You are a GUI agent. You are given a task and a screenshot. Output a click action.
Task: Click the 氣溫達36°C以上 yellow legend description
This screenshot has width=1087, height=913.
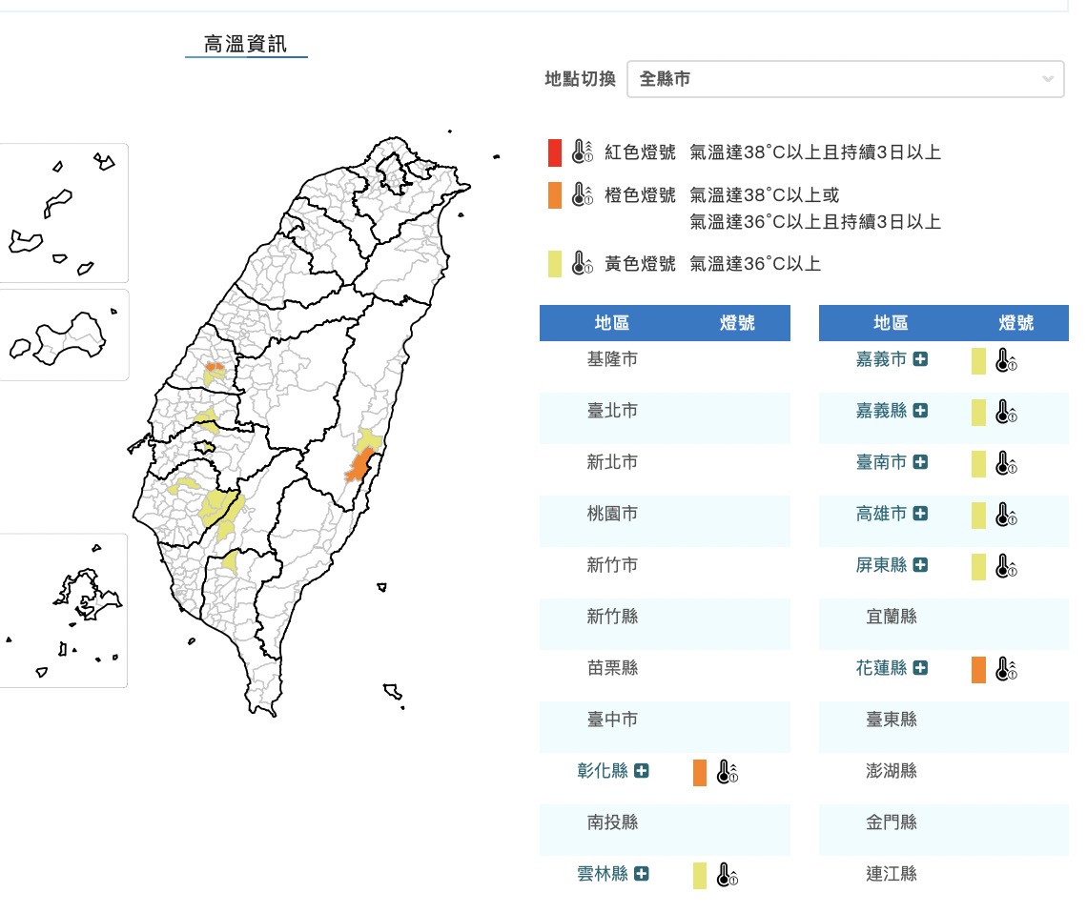[x=755, y=264]
